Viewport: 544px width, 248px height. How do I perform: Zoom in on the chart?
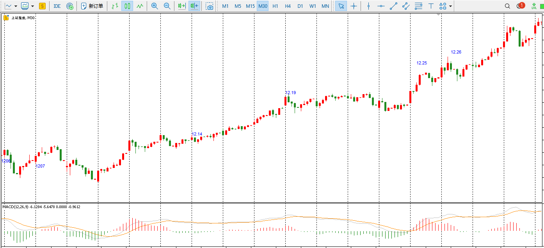pos(155,6)
